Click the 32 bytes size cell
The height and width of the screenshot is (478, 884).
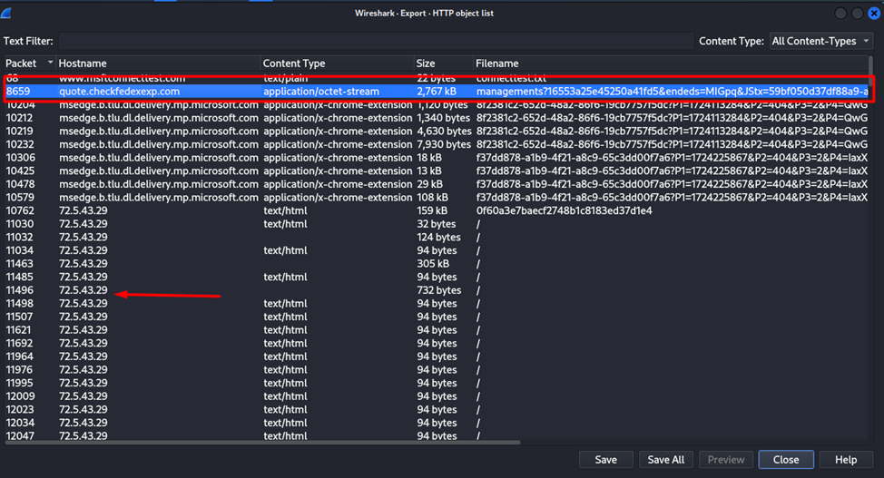pos(437,224)
